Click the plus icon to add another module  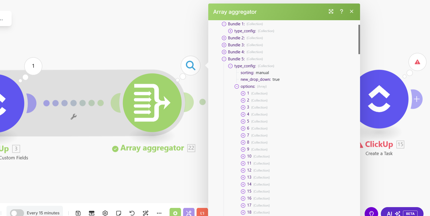[417, 99]
